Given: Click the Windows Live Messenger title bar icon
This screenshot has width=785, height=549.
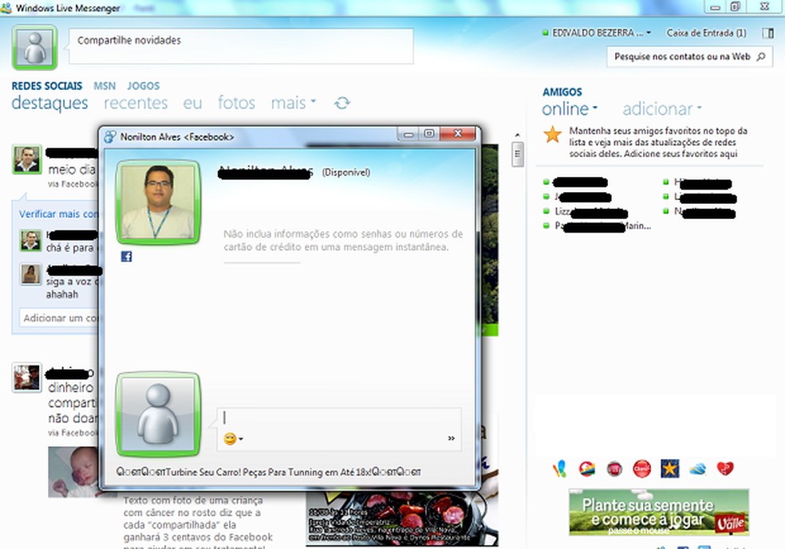Looking at the screenshot, I should point(6,7).
